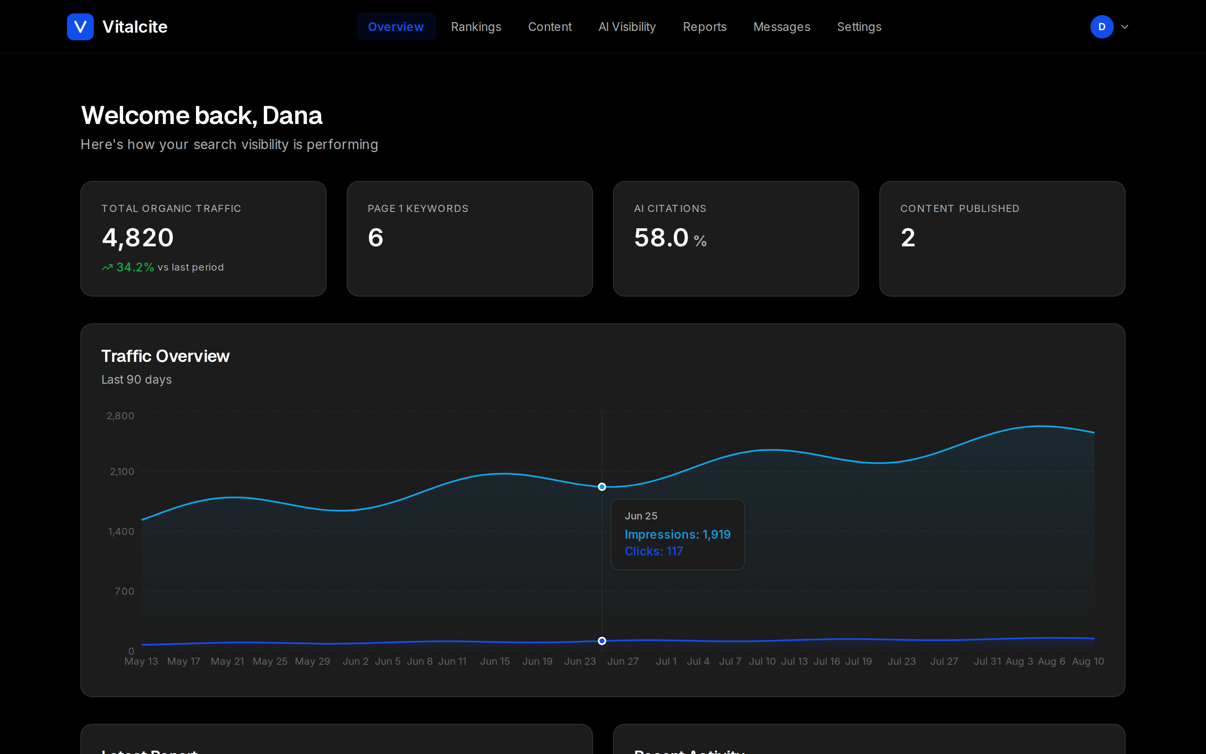Click the Clicks: 117 tooltip text
Screen dimensions: 1206x754
pos(654,551)
